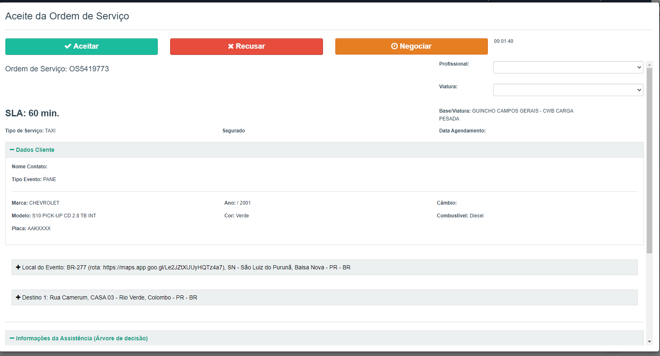The height and width of the screenshot is (356, 660).
Task: Click the orange Negociar button
Action: (x=411, y=47)
